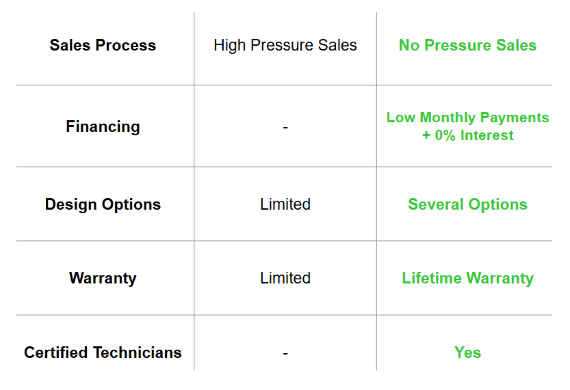
Task: Click the + 0% Interest text
Action: pos(467,135)
